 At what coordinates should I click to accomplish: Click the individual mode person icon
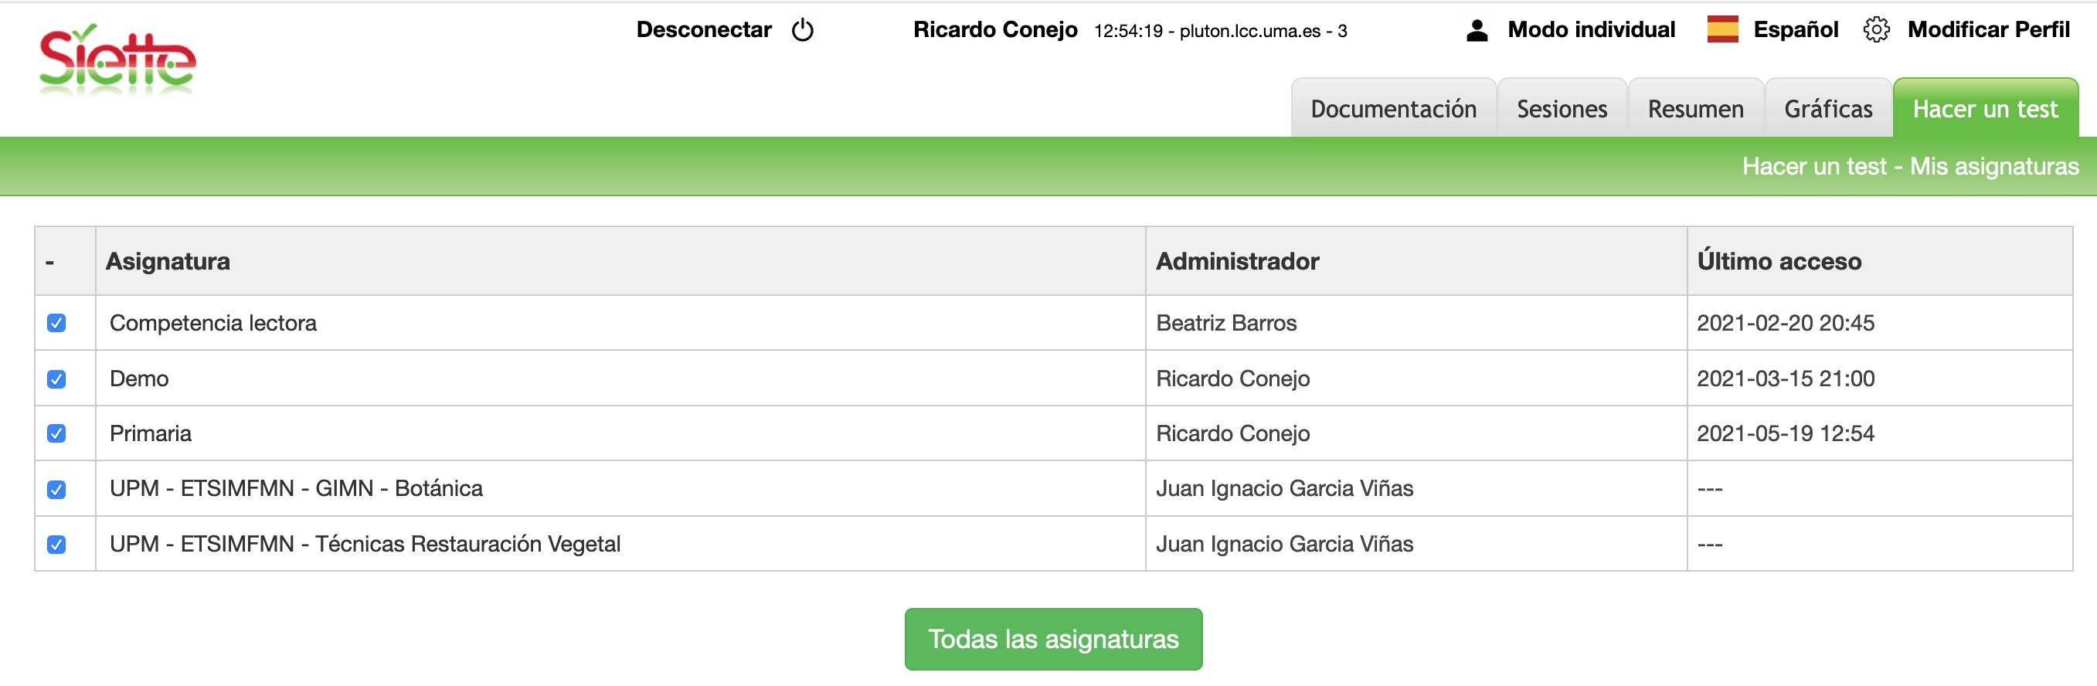1477,30
